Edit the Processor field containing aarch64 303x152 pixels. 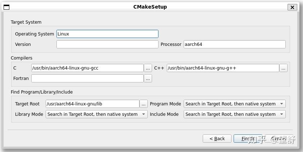pos(234,44)
